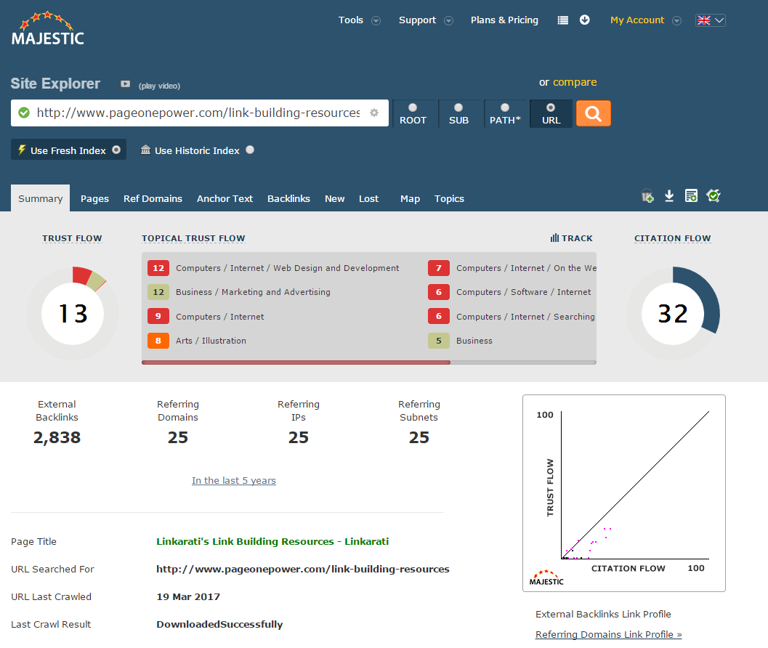Click the report with plus icon
This screenshot has height=648, width=768.
coord(691,196)
